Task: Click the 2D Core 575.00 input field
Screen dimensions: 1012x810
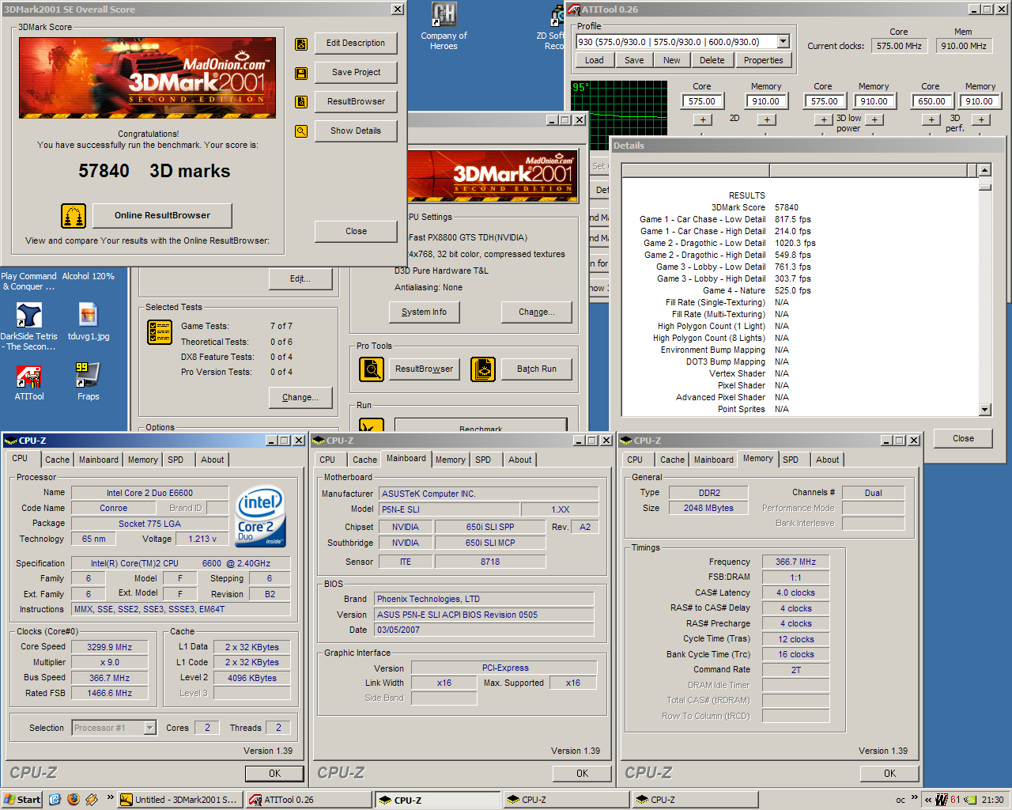Action: (x=701, y=101)
